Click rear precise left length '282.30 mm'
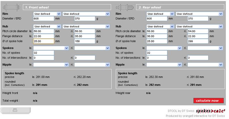229x119 pixels. pyautogui.click(x=156, y=77)
